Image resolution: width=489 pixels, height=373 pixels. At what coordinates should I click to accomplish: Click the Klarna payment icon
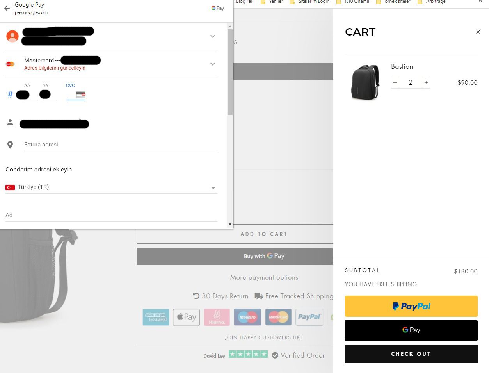217,317
